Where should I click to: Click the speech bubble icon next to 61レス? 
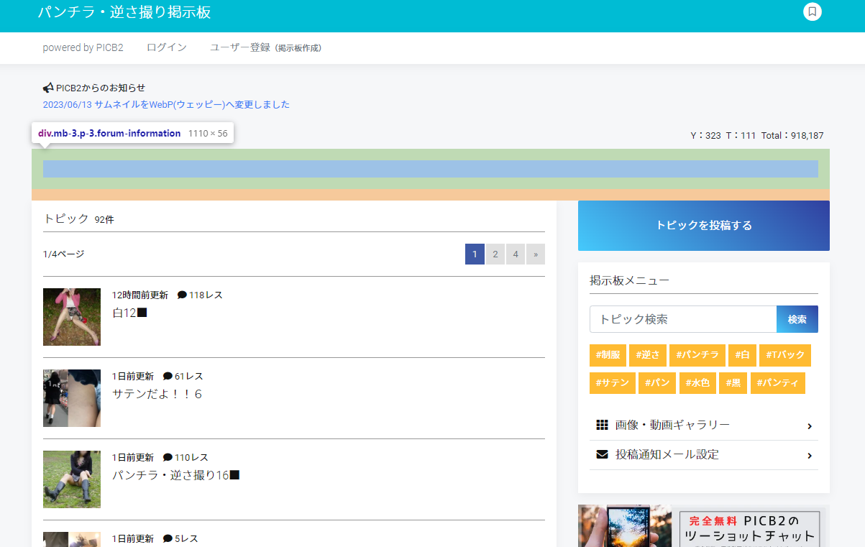[x=168, y=375]
